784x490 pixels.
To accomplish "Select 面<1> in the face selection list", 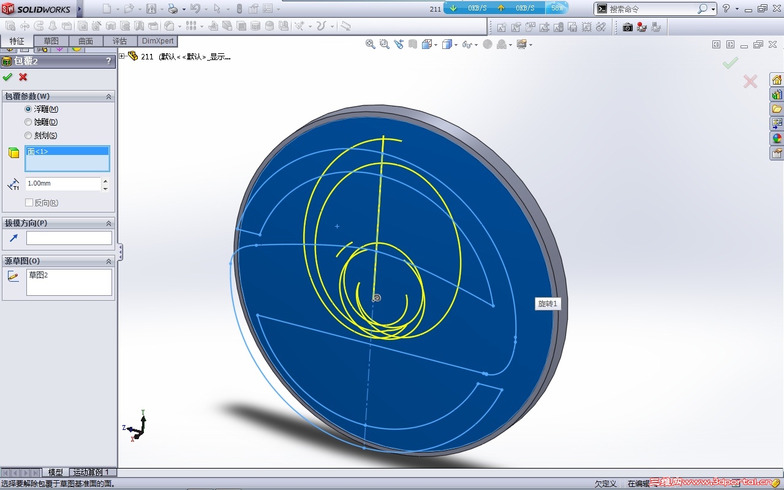I will pos(67,151).
